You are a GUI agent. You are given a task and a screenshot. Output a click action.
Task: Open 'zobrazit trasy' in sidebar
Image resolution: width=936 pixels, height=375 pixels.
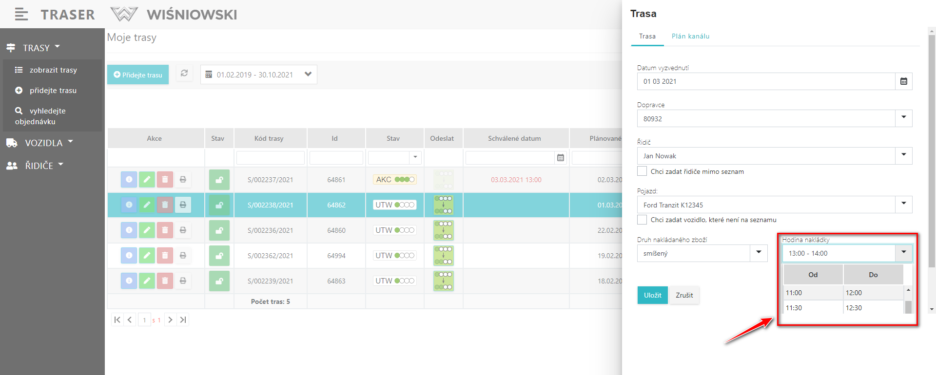pyautogui.click(x=53, y=70)
